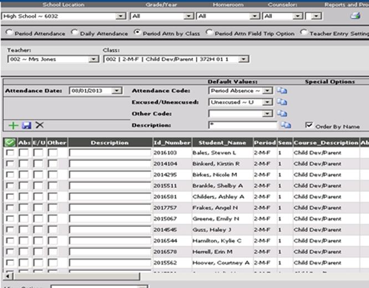This screenshot has width=369, height=288.
Task: Toggle Order By Name checkbox
Action: [309, 125]
